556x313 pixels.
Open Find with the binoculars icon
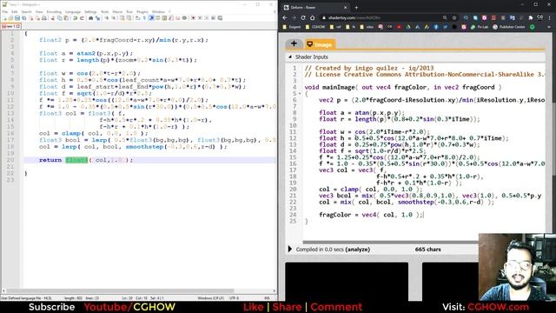(x=90, y=17)
